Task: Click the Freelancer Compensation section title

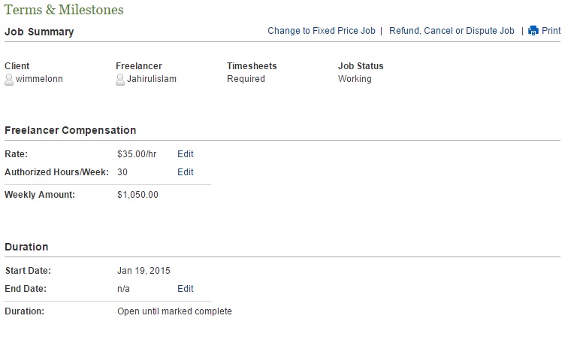Action: pyautogui.click(x=71, y=131)
